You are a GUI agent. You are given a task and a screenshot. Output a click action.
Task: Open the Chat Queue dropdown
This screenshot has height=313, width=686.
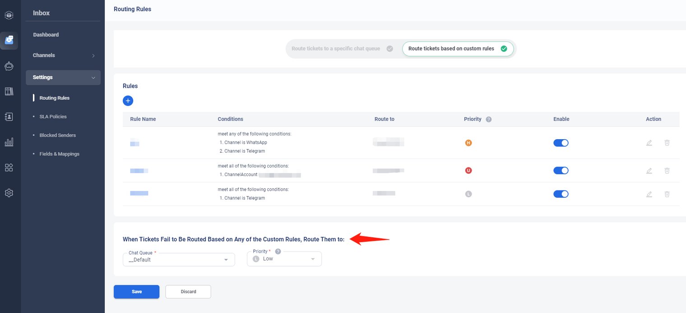179,259
